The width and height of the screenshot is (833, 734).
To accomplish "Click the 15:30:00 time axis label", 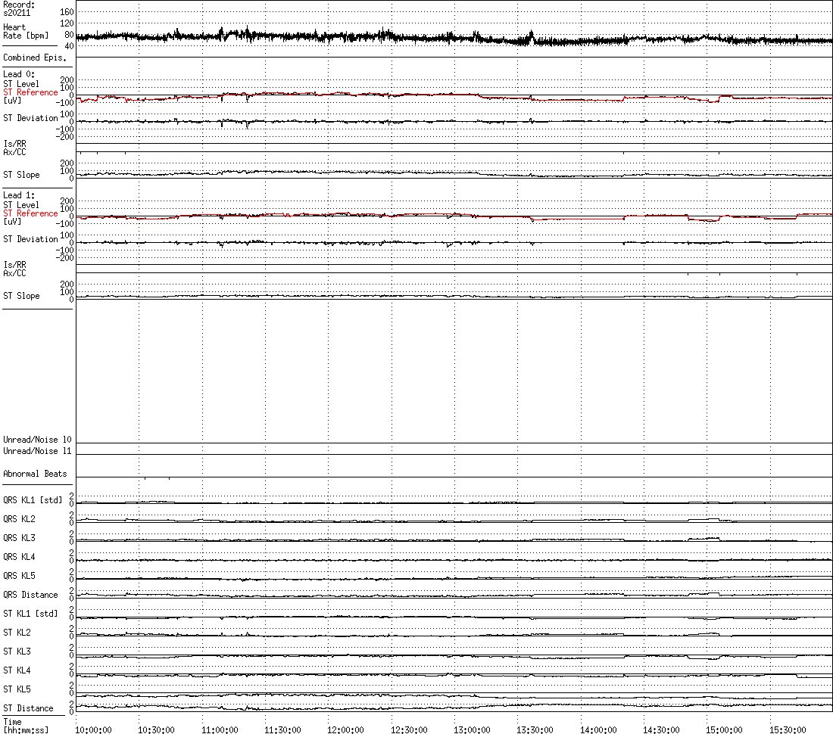I will [788, 729].
